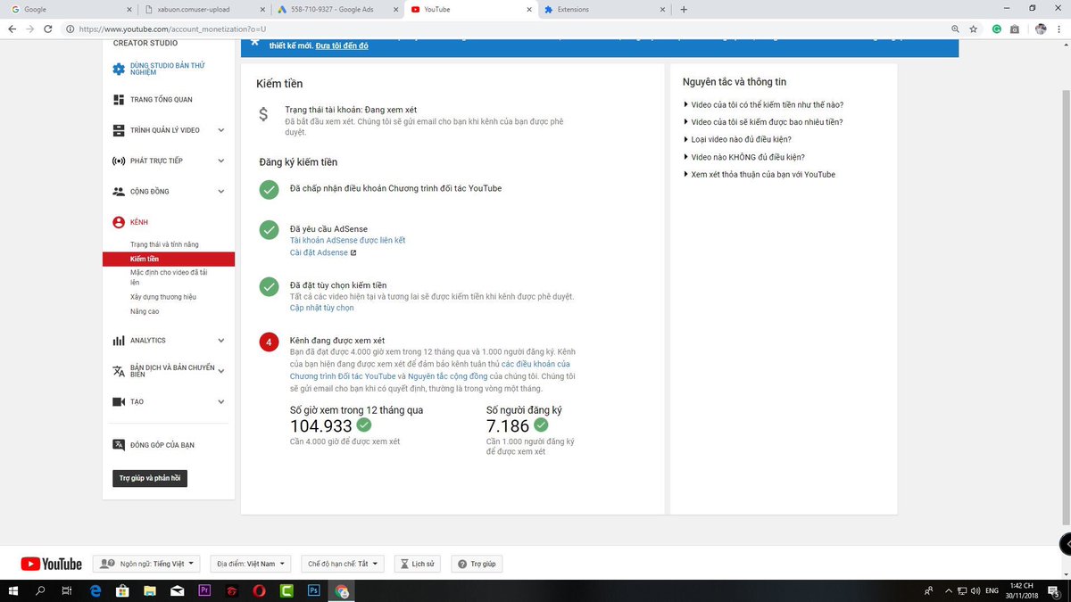The height and width of the screenshot is (602, 1071).
Task: Open Opera browser from taskbar
Action: click(x=259, y=590)
